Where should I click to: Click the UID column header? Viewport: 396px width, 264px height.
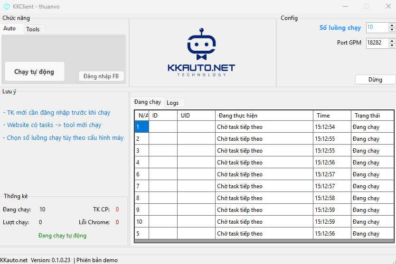[196, 116]
